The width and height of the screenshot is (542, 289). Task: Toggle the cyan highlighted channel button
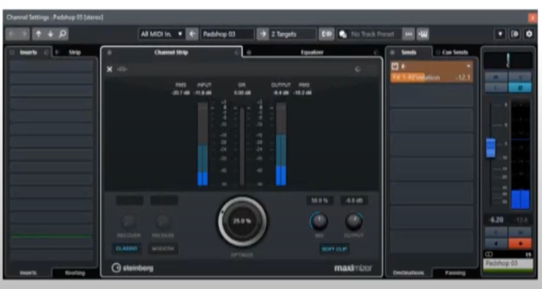click(520, 88)
